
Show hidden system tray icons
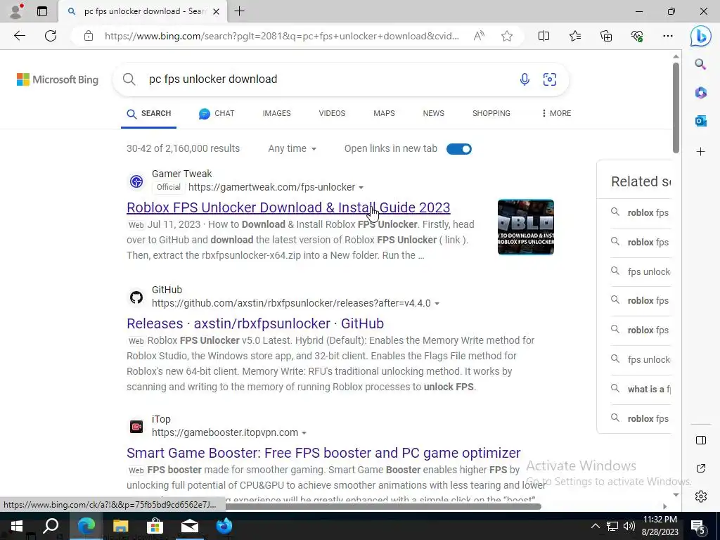[x=595, y=526]
